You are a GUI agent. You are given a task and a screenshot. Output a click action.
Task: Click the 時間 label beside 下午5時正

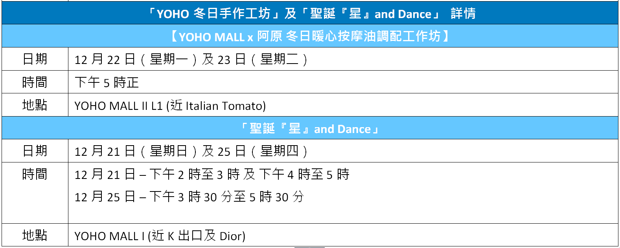click(35, 82)
